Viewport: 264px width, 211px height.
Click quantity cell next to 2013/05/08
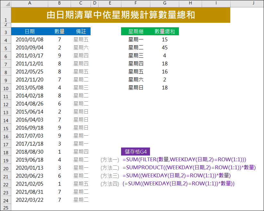tap(59, 88)
